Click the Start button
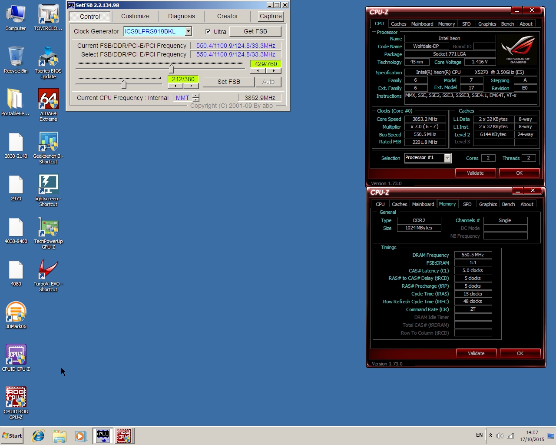This screenshot has width=556, height=445. tap(12, 436)
